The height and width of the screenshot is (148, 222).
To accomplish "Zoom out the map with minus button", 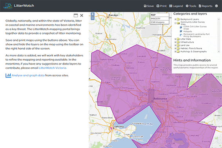I will pyautogui.click(x=92, y=18).
